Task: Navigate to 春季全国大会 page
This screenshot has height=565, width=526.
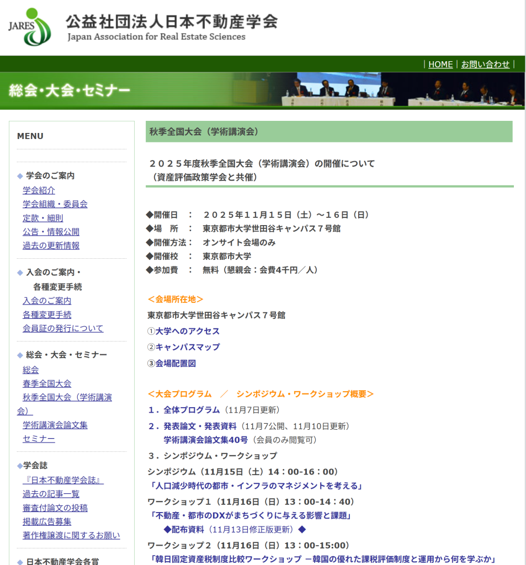Action: pos(47,383)
